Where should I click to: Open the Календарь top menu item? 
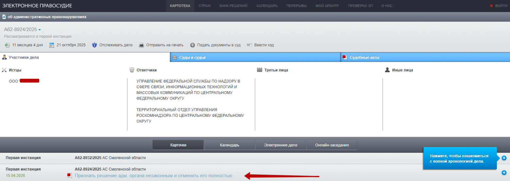click(267, 6)
